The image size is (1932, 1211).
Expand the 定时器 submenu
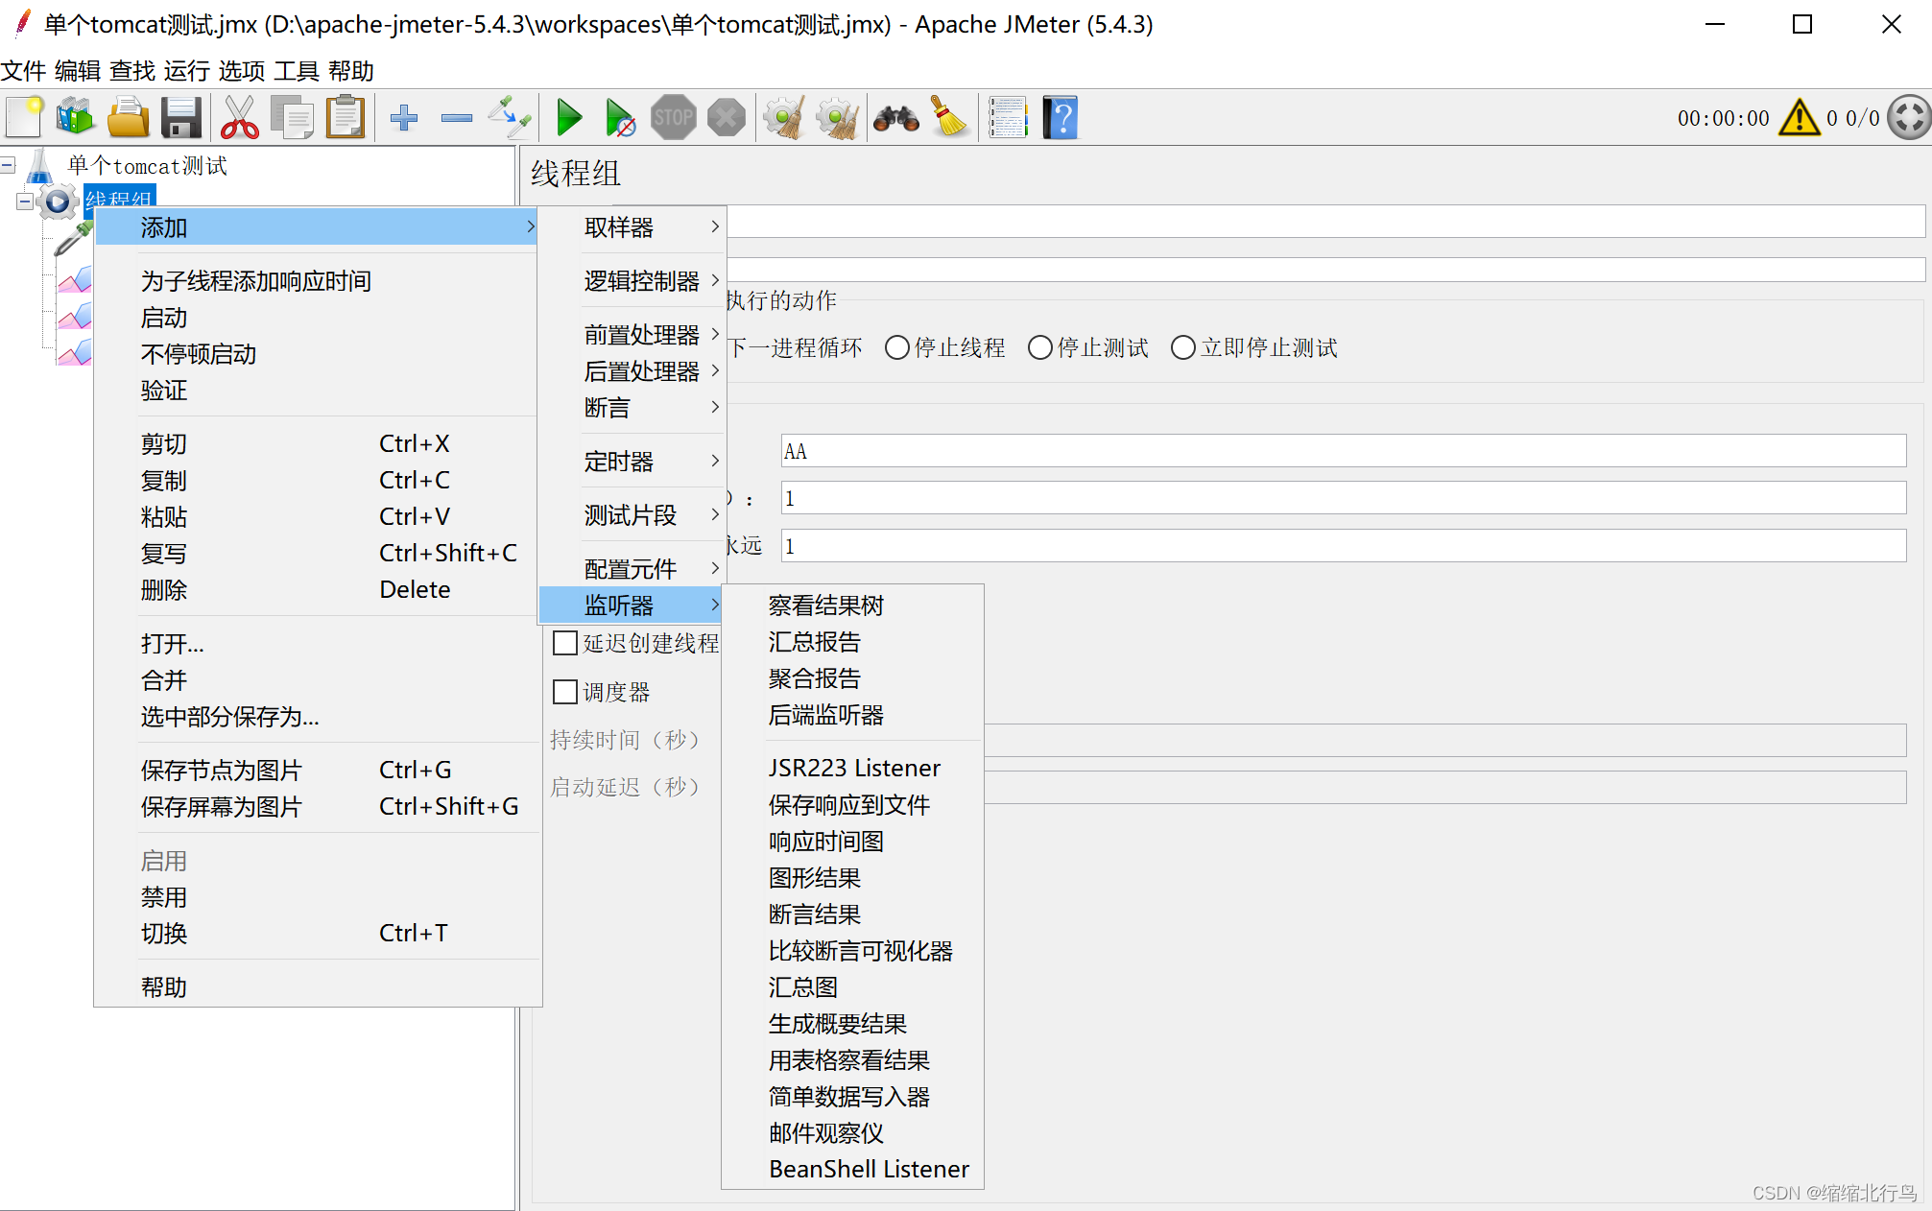pyautogui.click(x=633, y=462)
